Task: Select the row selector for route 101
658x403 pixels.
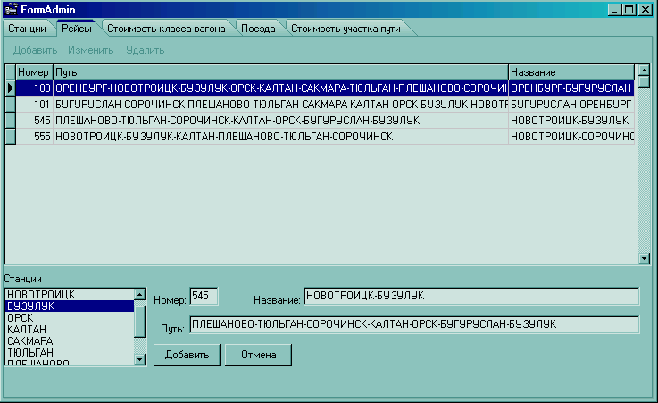Action: (x=11, y=105)
